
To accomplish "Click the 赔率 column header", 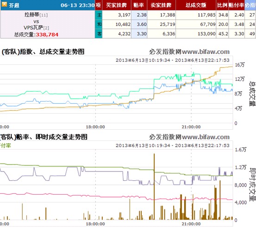I will pos(139,5).
